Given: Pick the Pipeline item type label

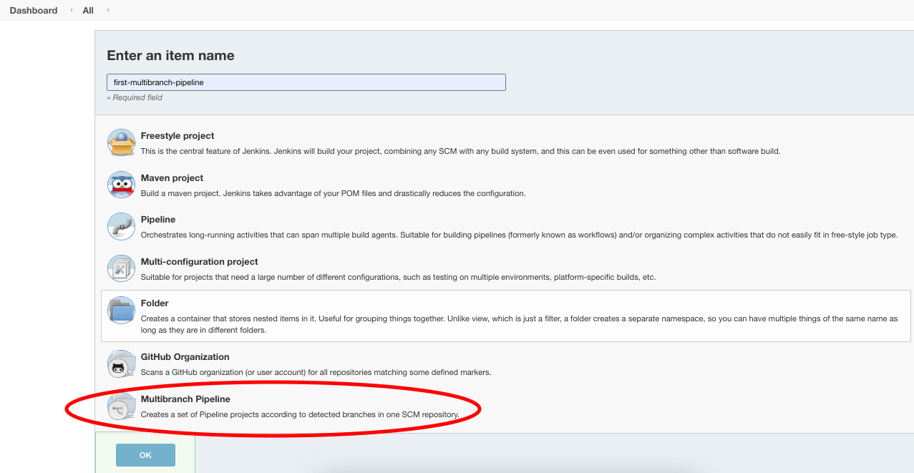Looking at the screenshot, I should (158, 220).
